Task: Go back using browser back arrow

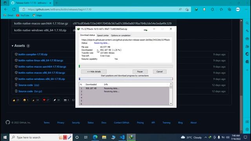Action: pyautogui.click(x=6, y=9)
